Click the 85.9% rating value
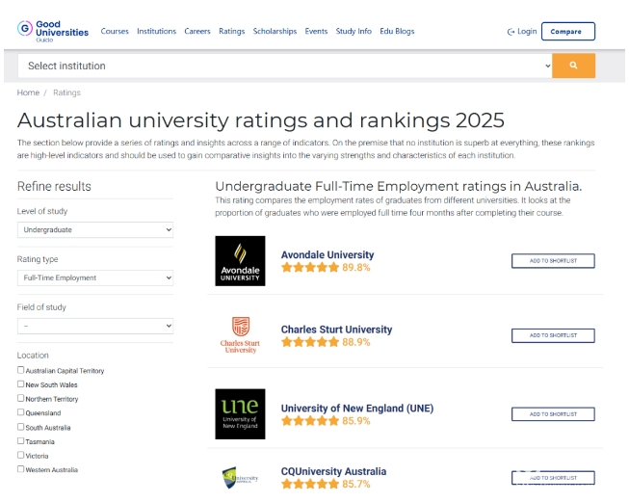The height and width of the screenshot is (502, 629). pyautogui.click(x=356, y=420)
